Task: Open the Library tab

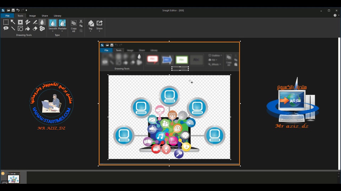Action: click(57, 16)
